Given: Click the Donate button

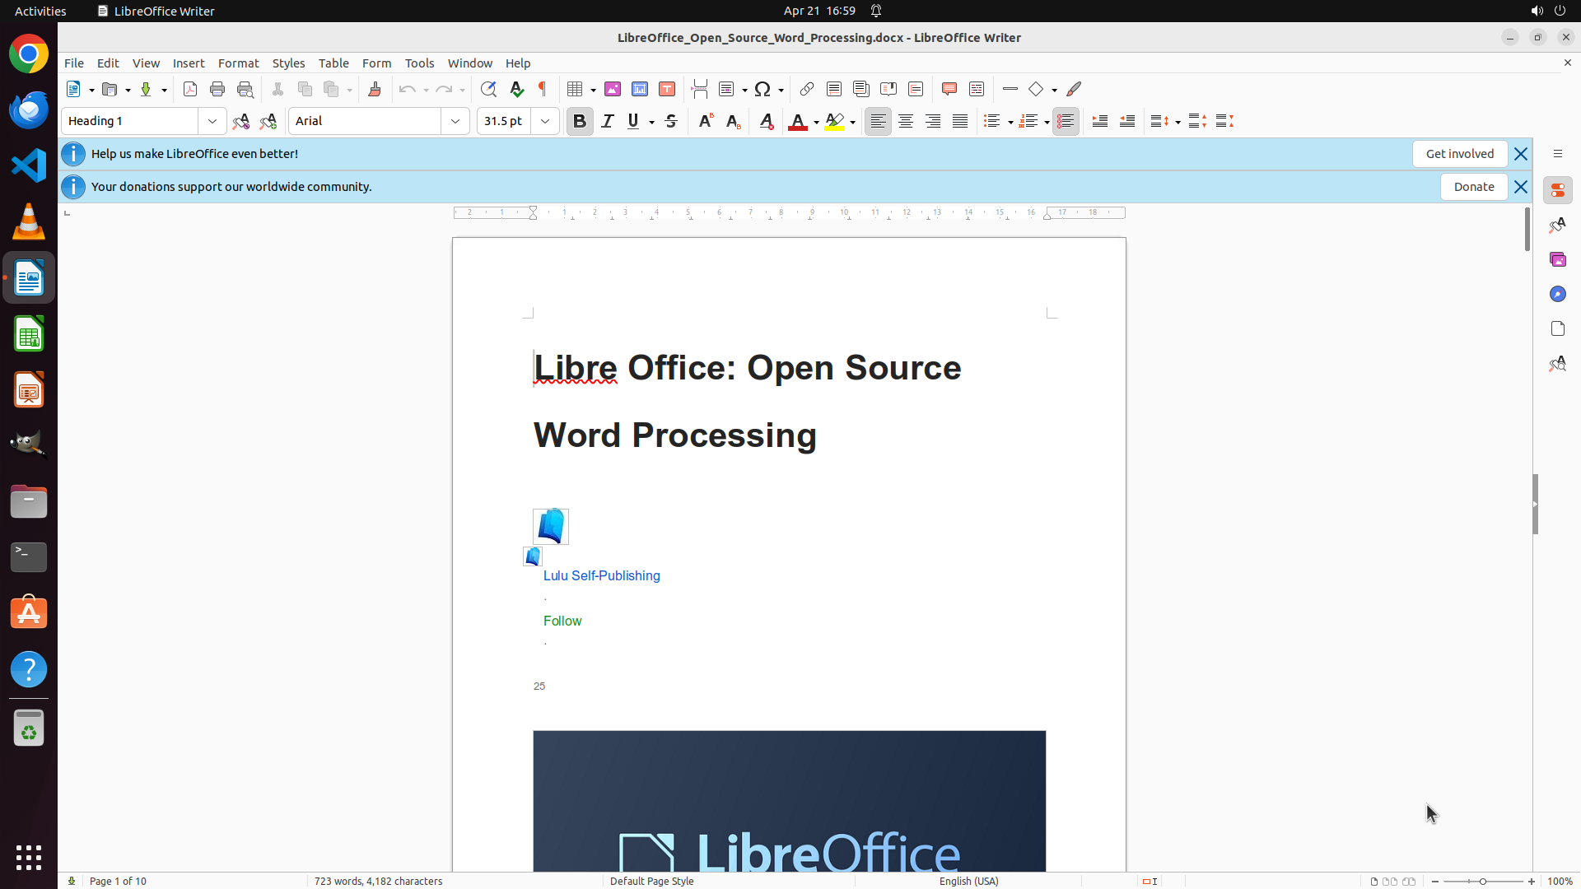Looking at the screenshot, I should [x=1473, y=187].
